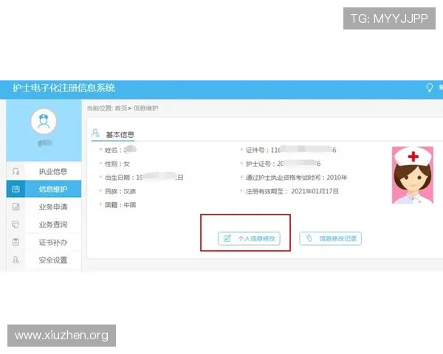Image resolution: width=443 pixels, height=354 pixels.
Task: Click 首页 breadcrumb link
Action: click(x=121, y=108)
